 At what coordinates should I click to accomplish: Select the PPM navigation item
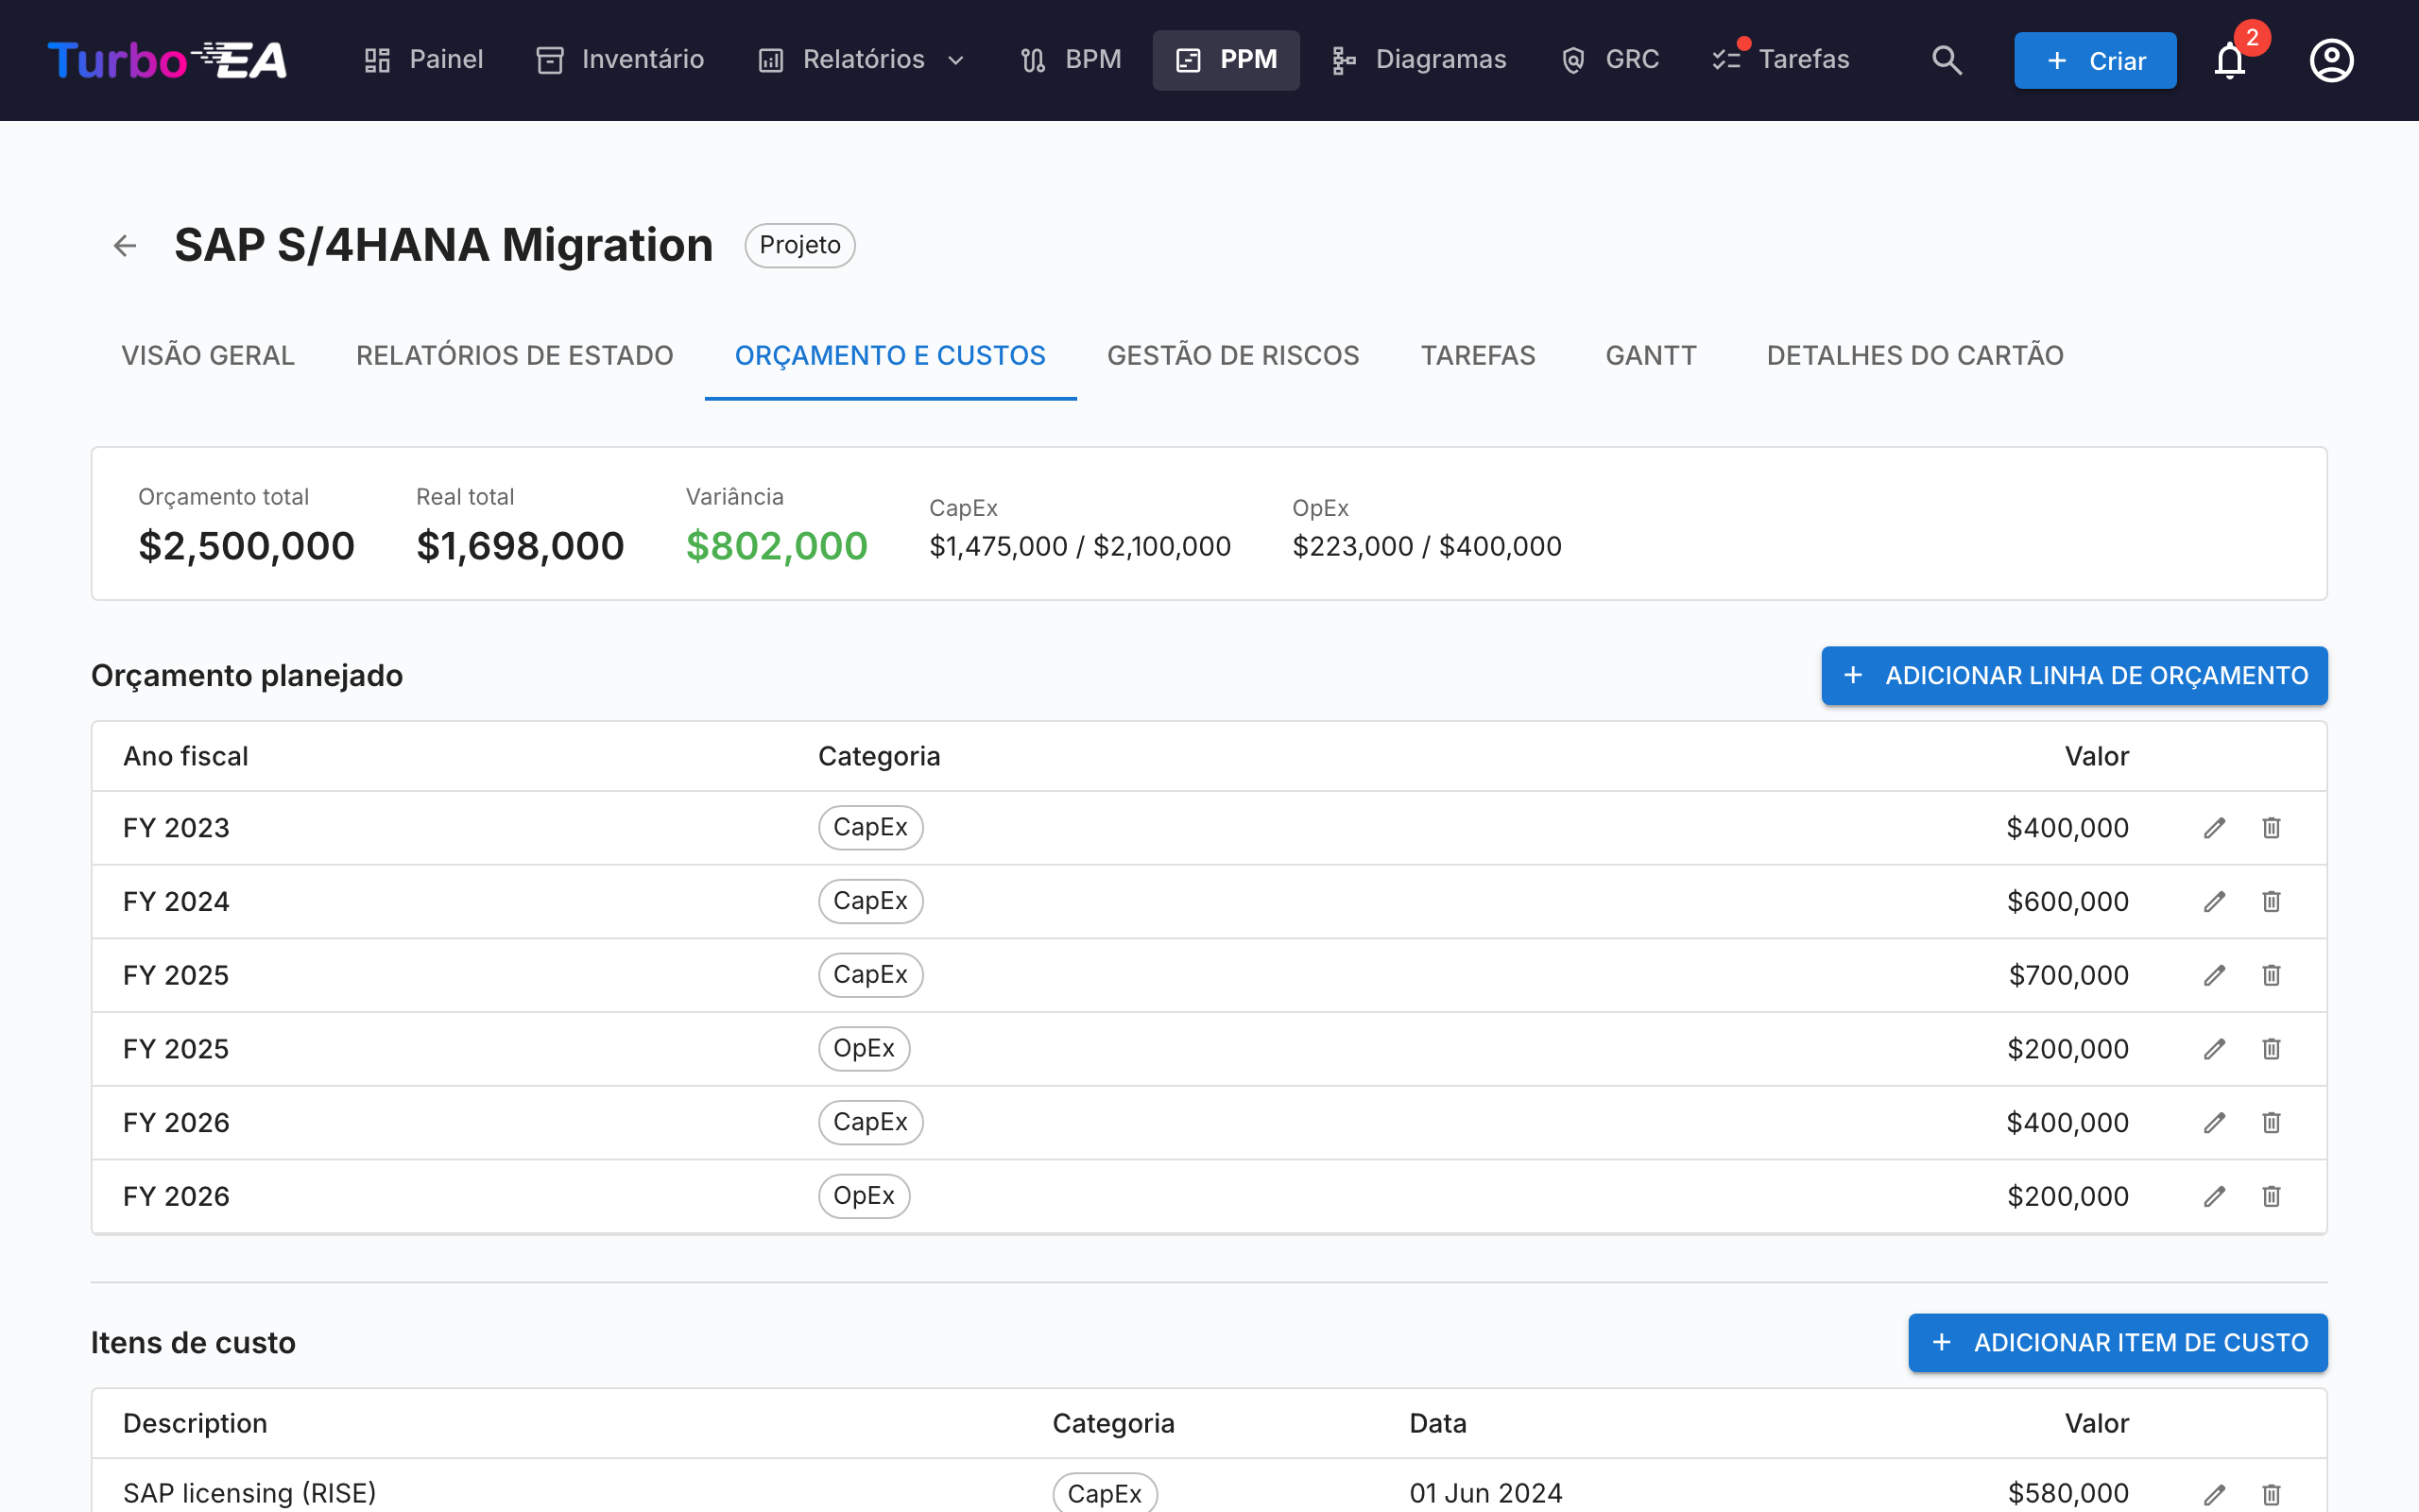[1227, 60]
